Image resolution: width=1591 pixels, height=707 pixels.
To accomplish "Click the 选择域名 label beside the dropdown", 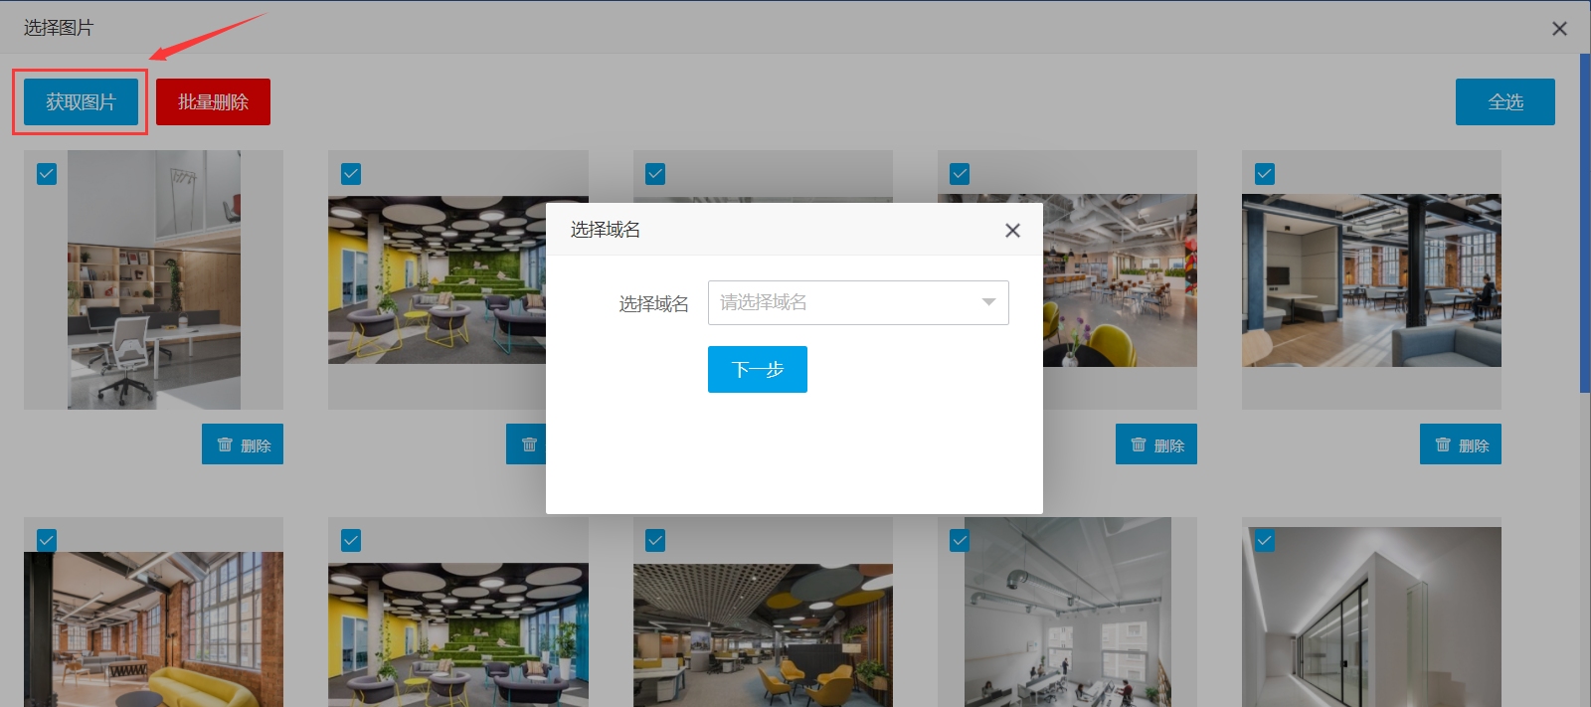I will 653,303.
